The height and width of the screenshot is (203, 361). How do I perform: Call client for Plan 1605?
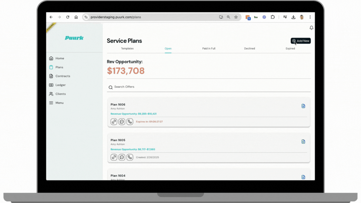coord(130,157)
